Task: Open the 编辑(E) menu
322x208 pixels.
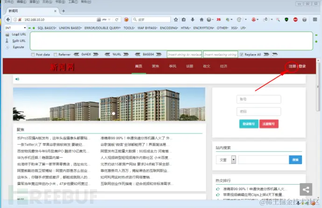Action: click(x=21, y=2)
